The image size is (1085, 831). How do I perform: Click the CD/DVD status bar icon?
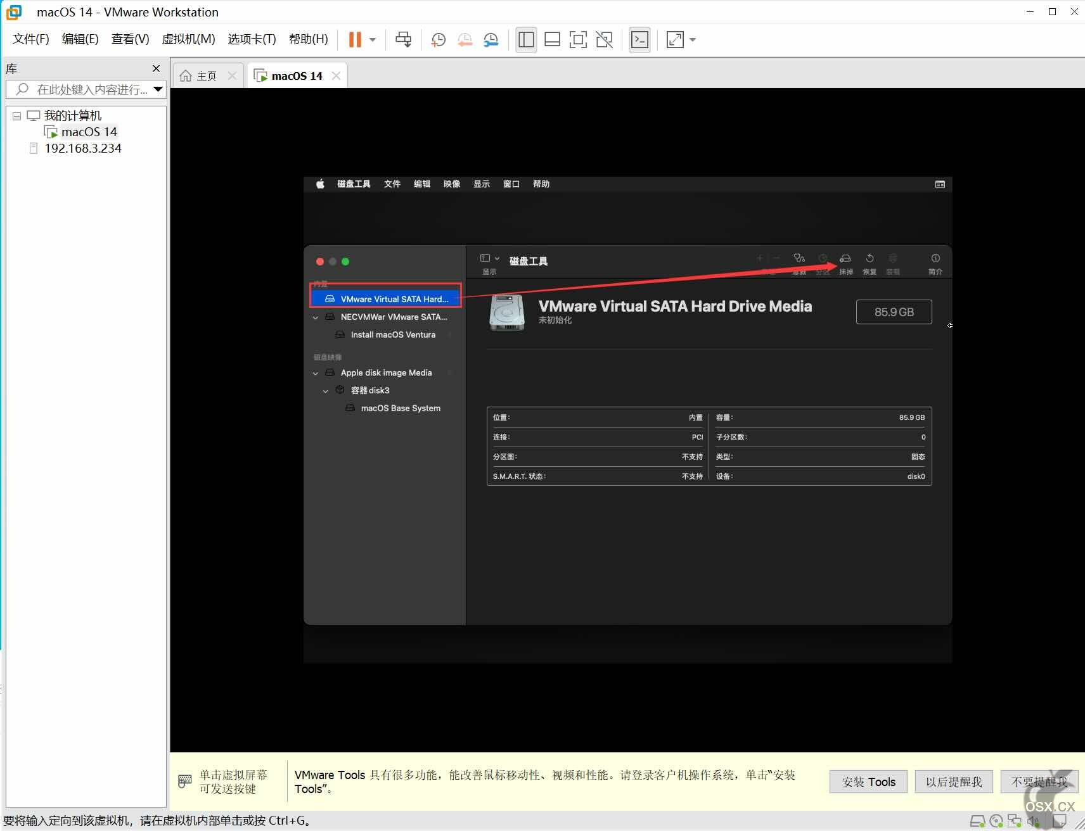pos(996,821)
